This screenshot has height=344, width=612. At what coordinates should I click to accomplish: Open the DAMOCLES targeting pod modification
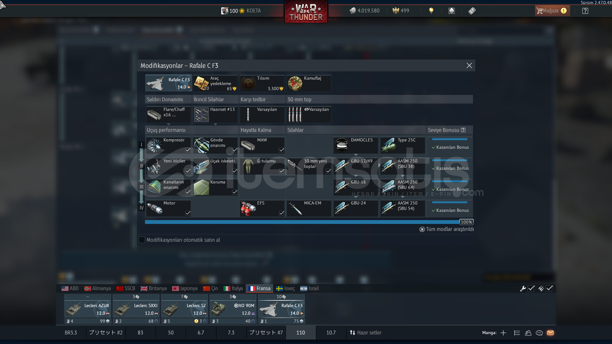coord(356,145)
